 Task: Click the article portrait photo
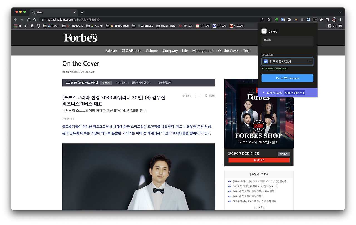[139, 177]
